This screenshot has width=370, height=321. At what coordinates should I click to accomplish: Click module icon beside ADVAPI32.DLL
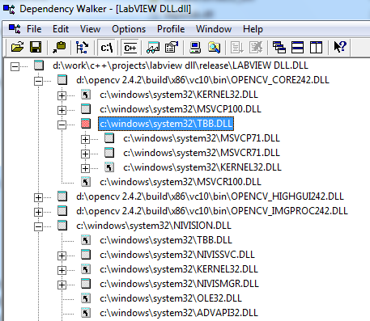[x=86, y=313]
